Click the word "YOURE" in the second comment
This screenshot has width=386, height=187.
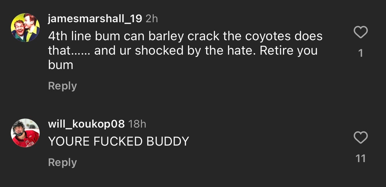pyautogui.click(x=69, y=141)
